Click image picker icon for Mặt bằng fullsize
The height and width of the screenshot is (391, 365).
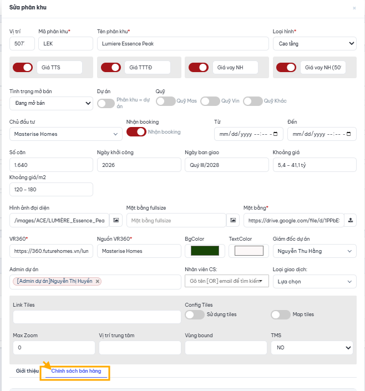click(233, 220)
